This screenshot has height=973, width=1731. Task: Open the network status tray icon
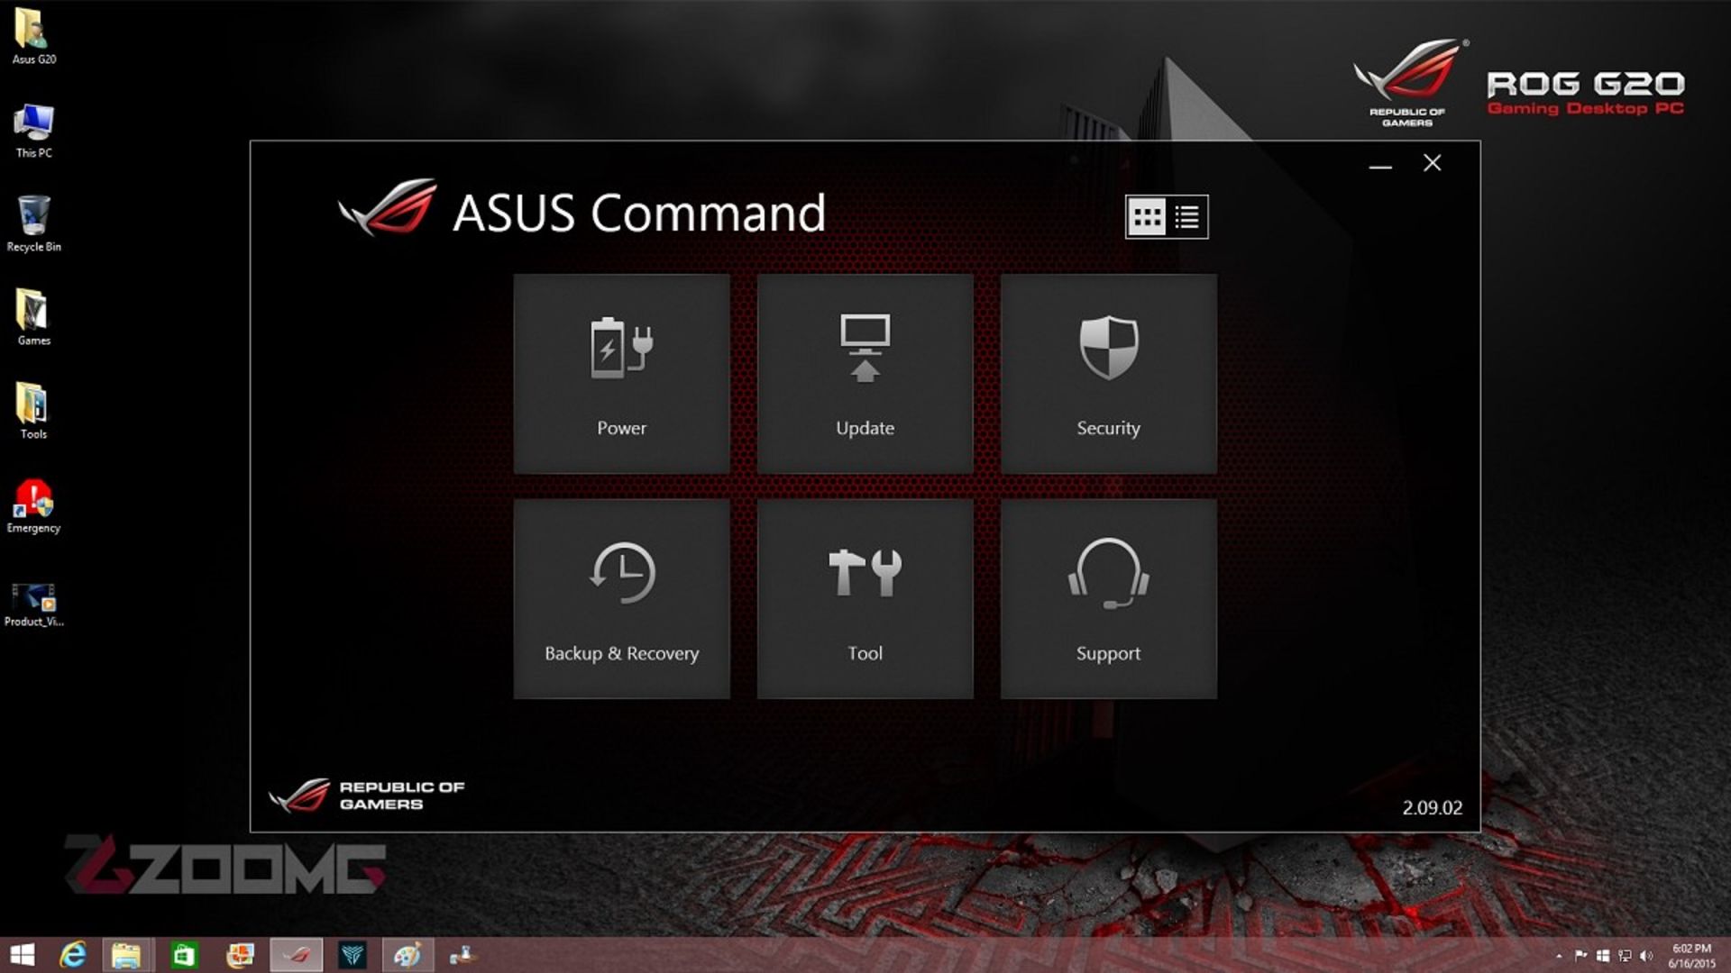[1625, 956]
